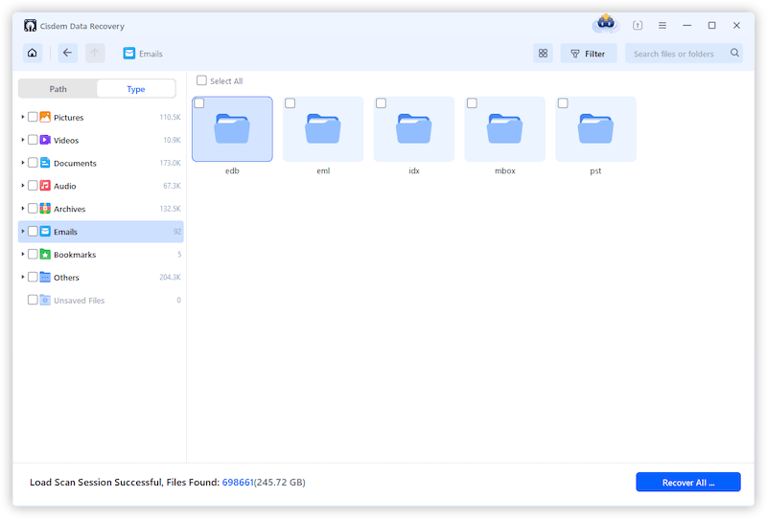Check the Documents checkbox

click(x=33, y=163)
